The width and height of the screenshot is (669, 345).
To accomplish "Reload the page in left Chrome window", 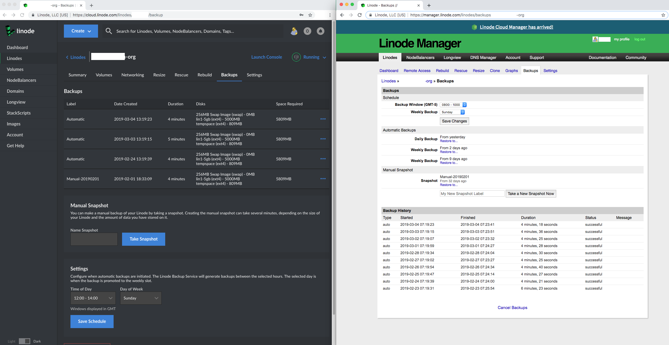I will coord(22,15).
